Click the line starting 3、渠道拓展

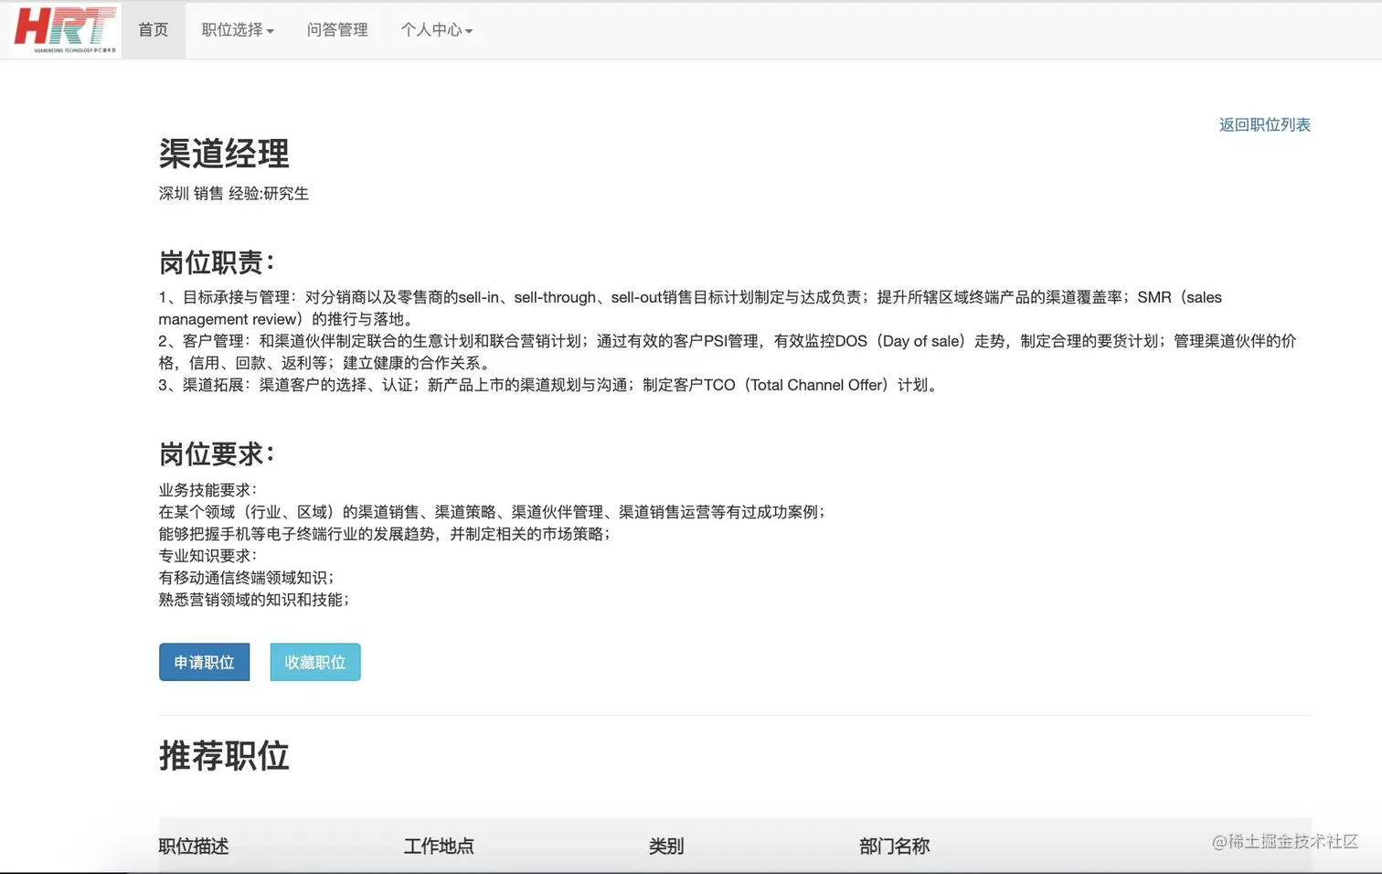tap(550, 385)
